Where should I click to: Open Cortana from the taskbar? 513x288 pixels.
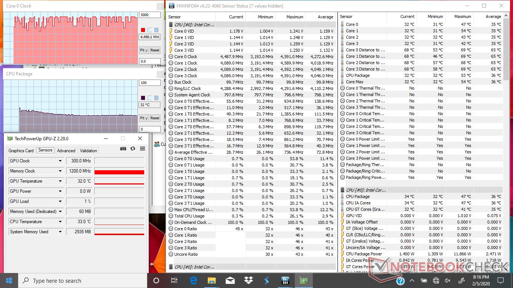point(156,280)
